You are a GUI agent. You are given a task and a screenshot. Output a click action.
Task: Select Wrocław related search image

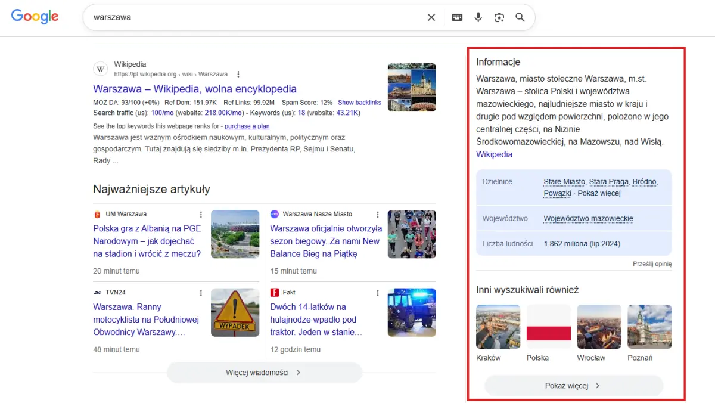coord(599,327)
